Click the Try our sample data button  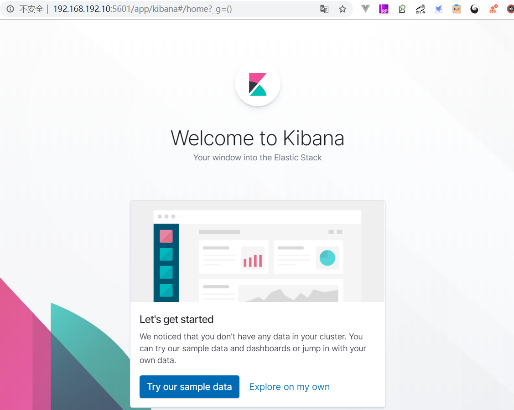tap(189, 387)
